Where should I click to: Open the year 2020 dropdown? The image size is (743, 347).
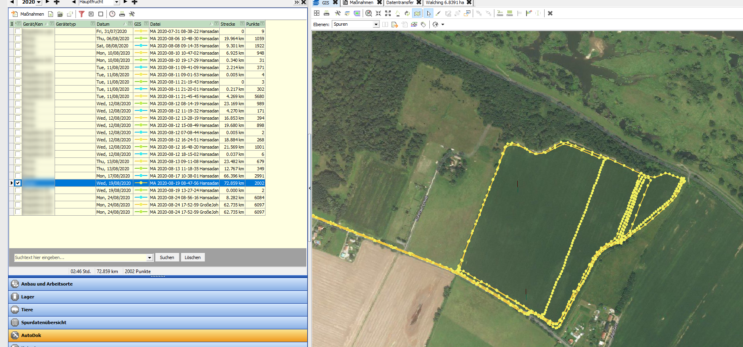(39, 2)
